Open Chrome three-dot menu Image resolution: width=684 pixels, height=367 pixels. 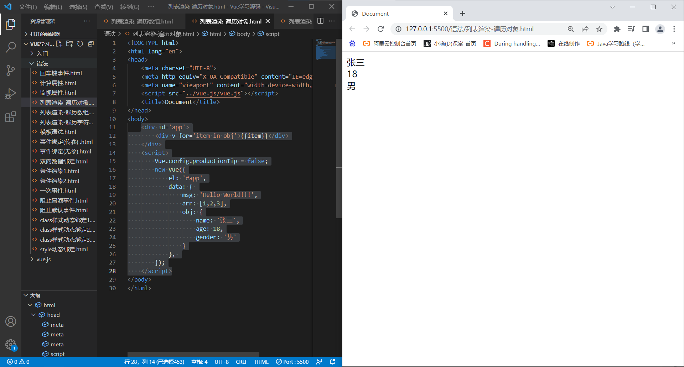pyautogui.click(x=674, y=29)
